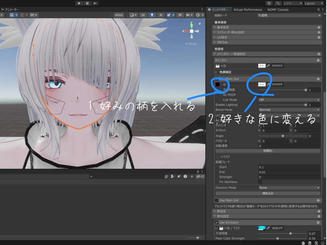Image resolution: width=327 pixels, height=245 pixels.
Task: Toggle scene lighting with the bulb icon
Action: pos(152,15)
